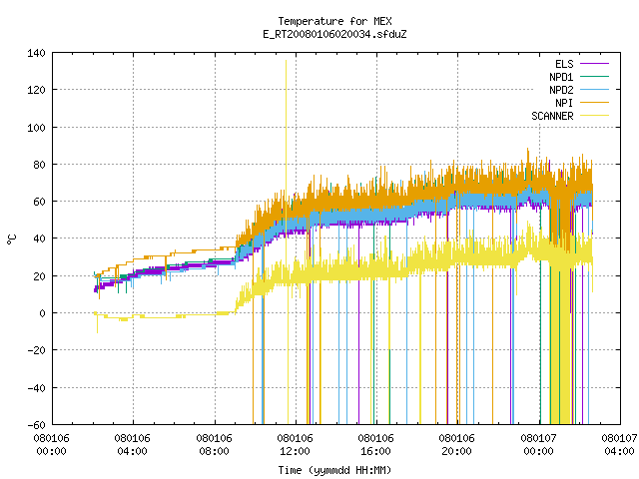Screen dimensions: 639x479
Task: Click the 80 y-axis tick label
Action: [39, 165]
